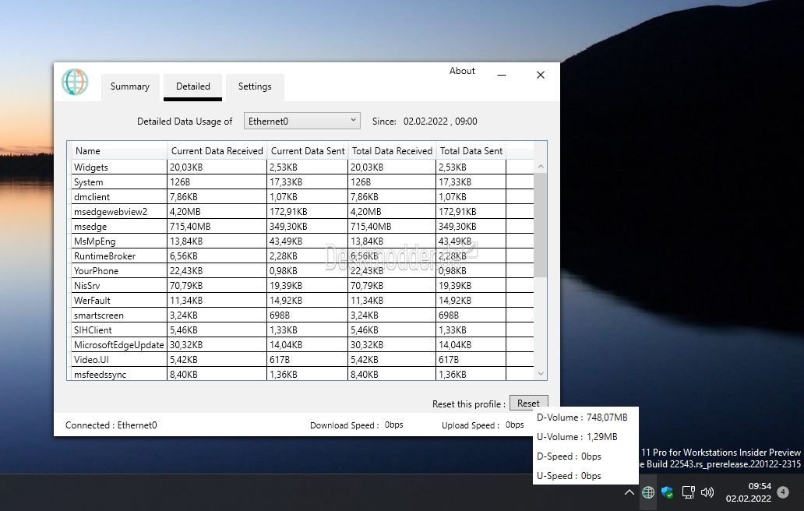This screenshot has height=511, width=804.
Task: Select the Detailed tab
Action: point(192,86)
